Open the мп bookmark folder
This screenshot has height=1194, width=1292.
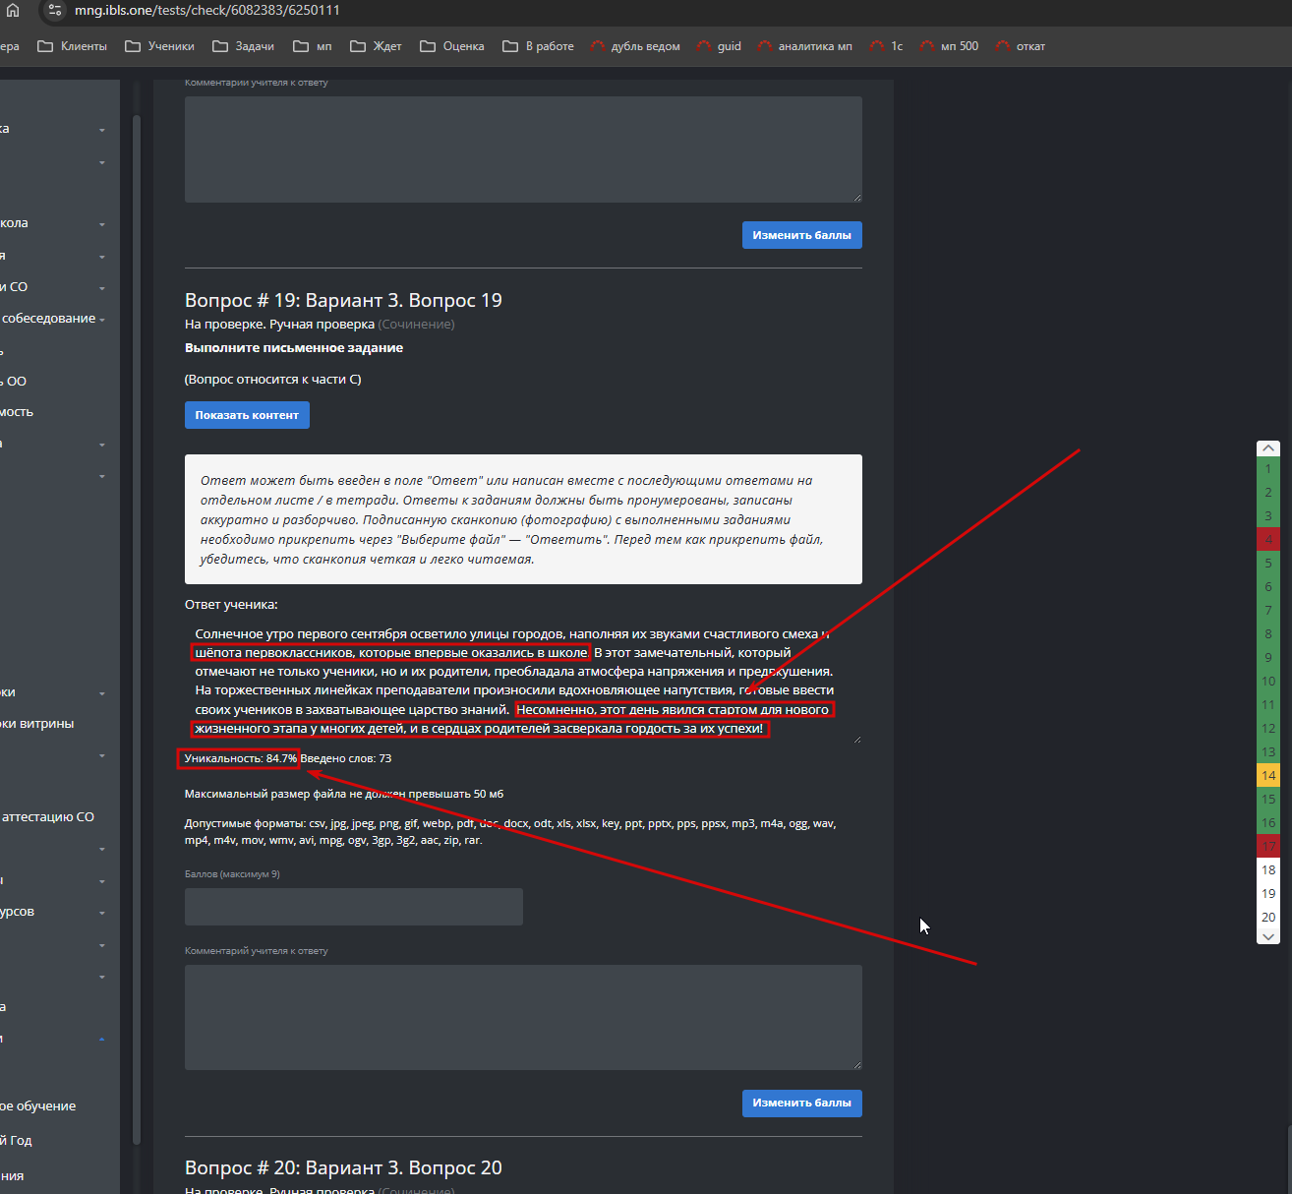coord(313,46)
